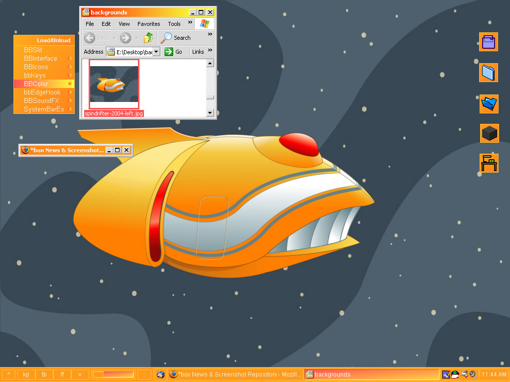The image size is (510, 382).
Task: Click the scroll up arrow in the backgrounds window
Action: click(210, 63)
